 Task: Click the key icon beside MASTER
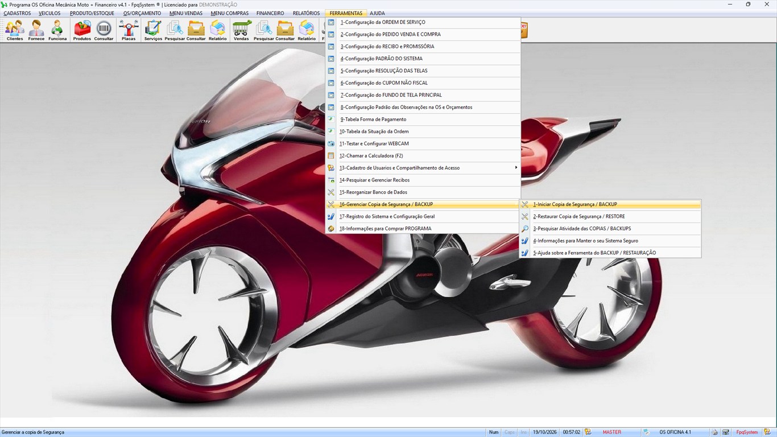click(588, 432)
